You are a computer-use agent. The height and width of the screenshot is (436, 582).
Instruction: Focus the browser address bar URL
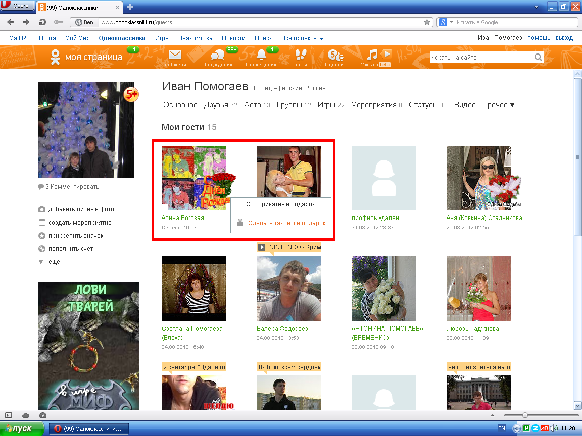261,22
